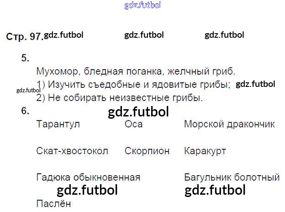Select exercise number "6."
The width and height of the screenshot is (285, 212).
click(x=25, y=111)
